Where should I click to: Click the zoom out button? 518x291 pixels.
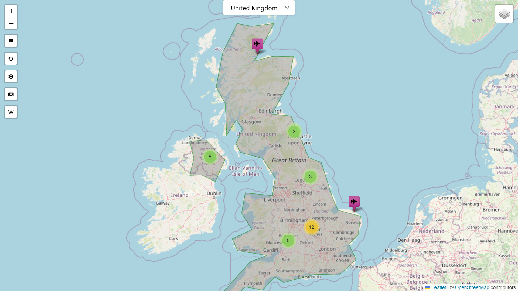pyautogui.click(x=11, y=23)
